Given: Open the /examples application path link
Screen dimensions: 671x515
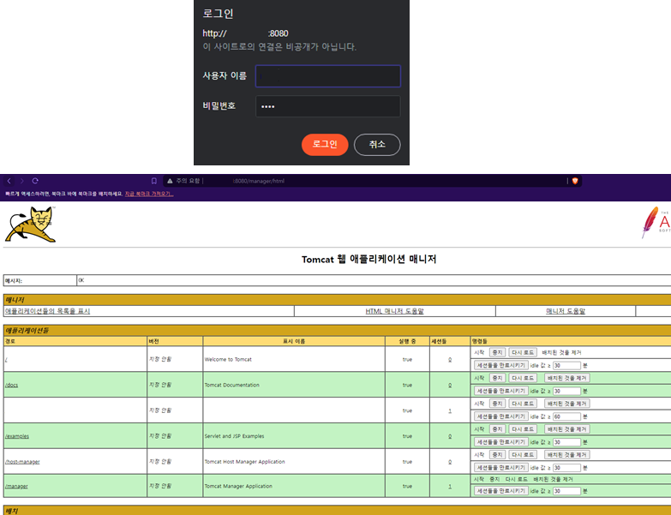Looking at the screenshot, I should 17,436.
